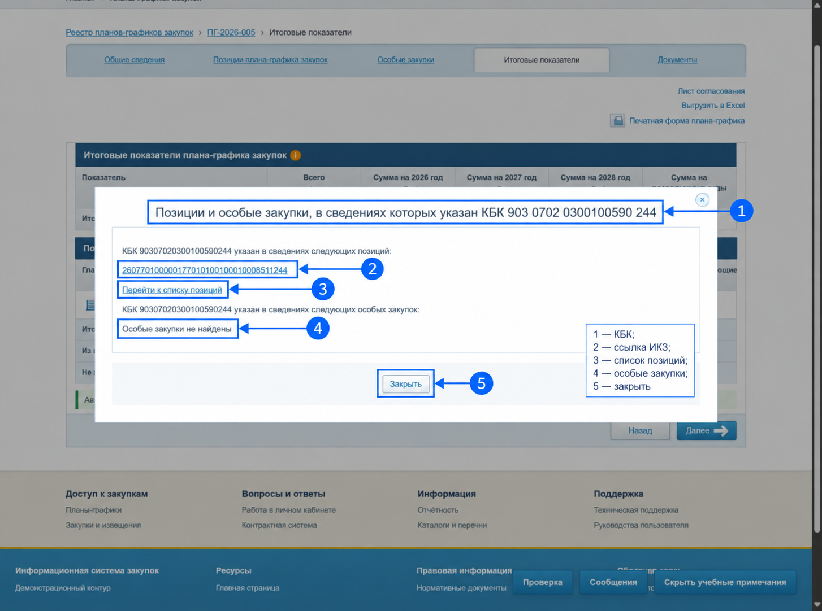Open the Нормативные документы link
This screenshot has width=822, height=611.
461,588
